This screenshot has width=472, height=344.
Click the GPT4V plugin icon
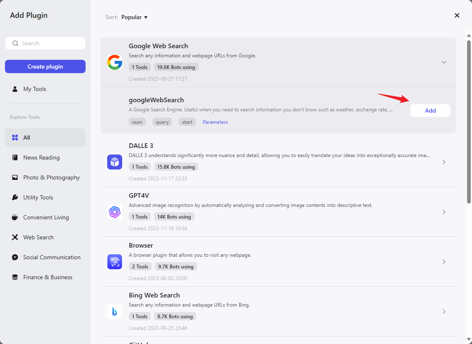115,212
